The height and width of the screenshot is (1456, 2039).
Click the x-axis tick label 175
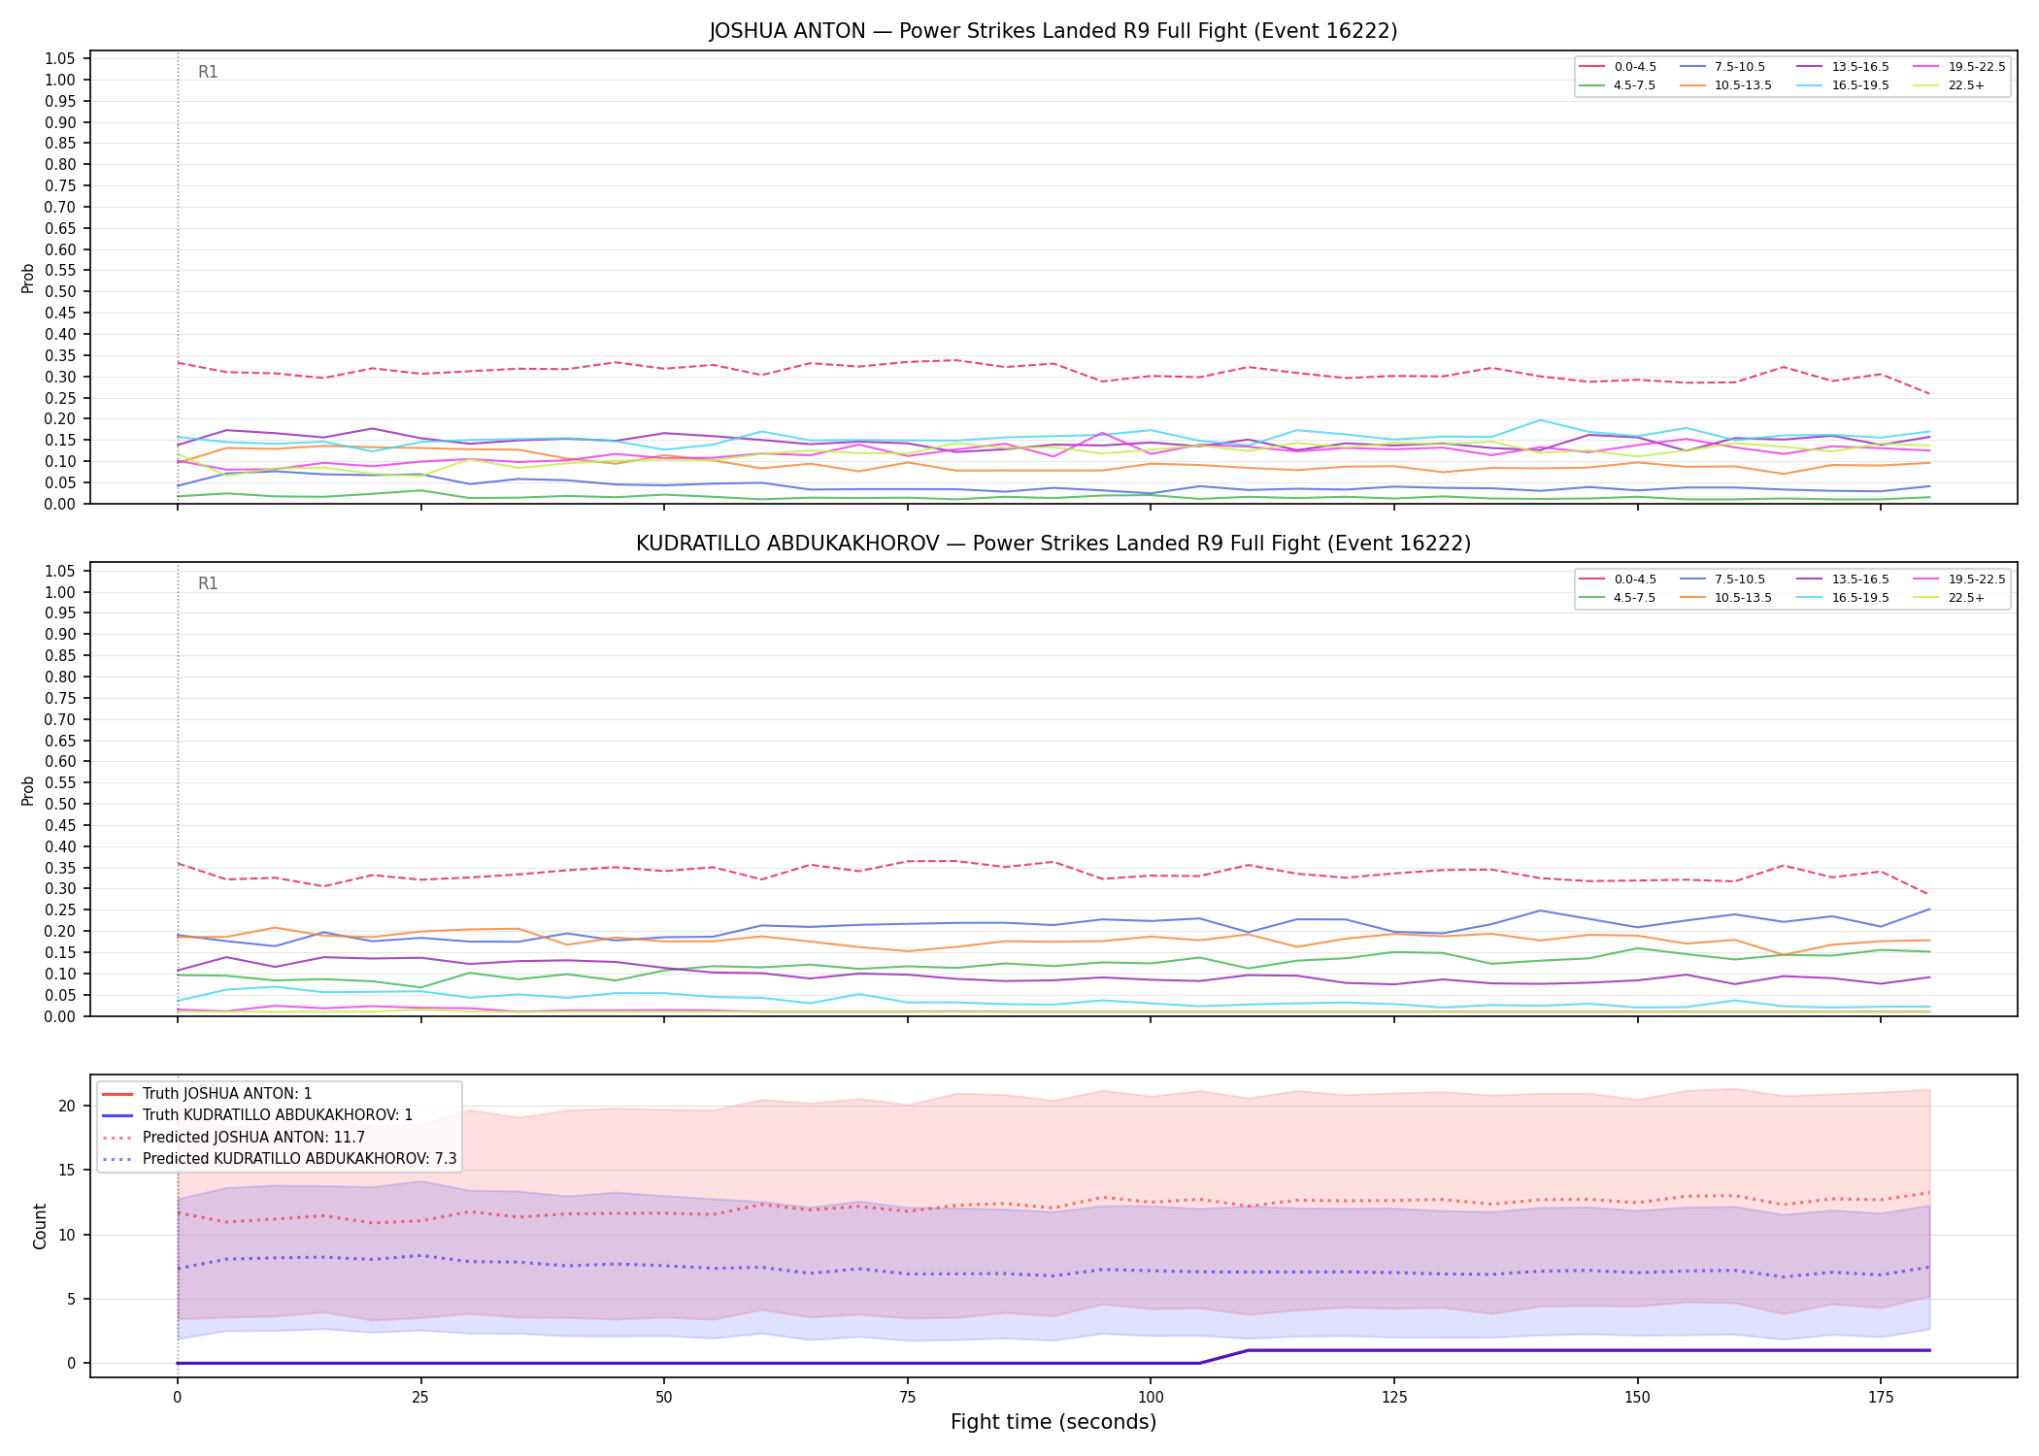(x=1881, y=1398)
